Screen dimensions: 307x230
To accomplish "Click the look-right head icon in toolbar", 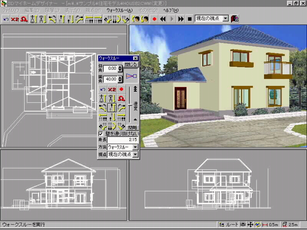I will (x=145, y=19).
